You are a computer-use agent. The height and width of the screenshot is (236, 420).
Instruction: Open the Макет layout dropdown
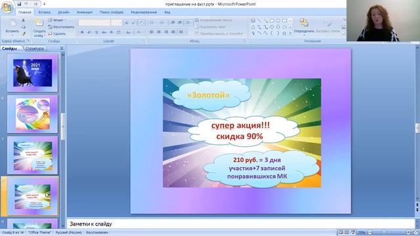tap(57, 20)
